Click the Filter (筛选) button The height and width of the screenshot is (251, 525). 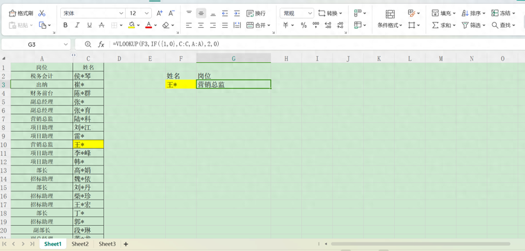click(x=474, y=25)
